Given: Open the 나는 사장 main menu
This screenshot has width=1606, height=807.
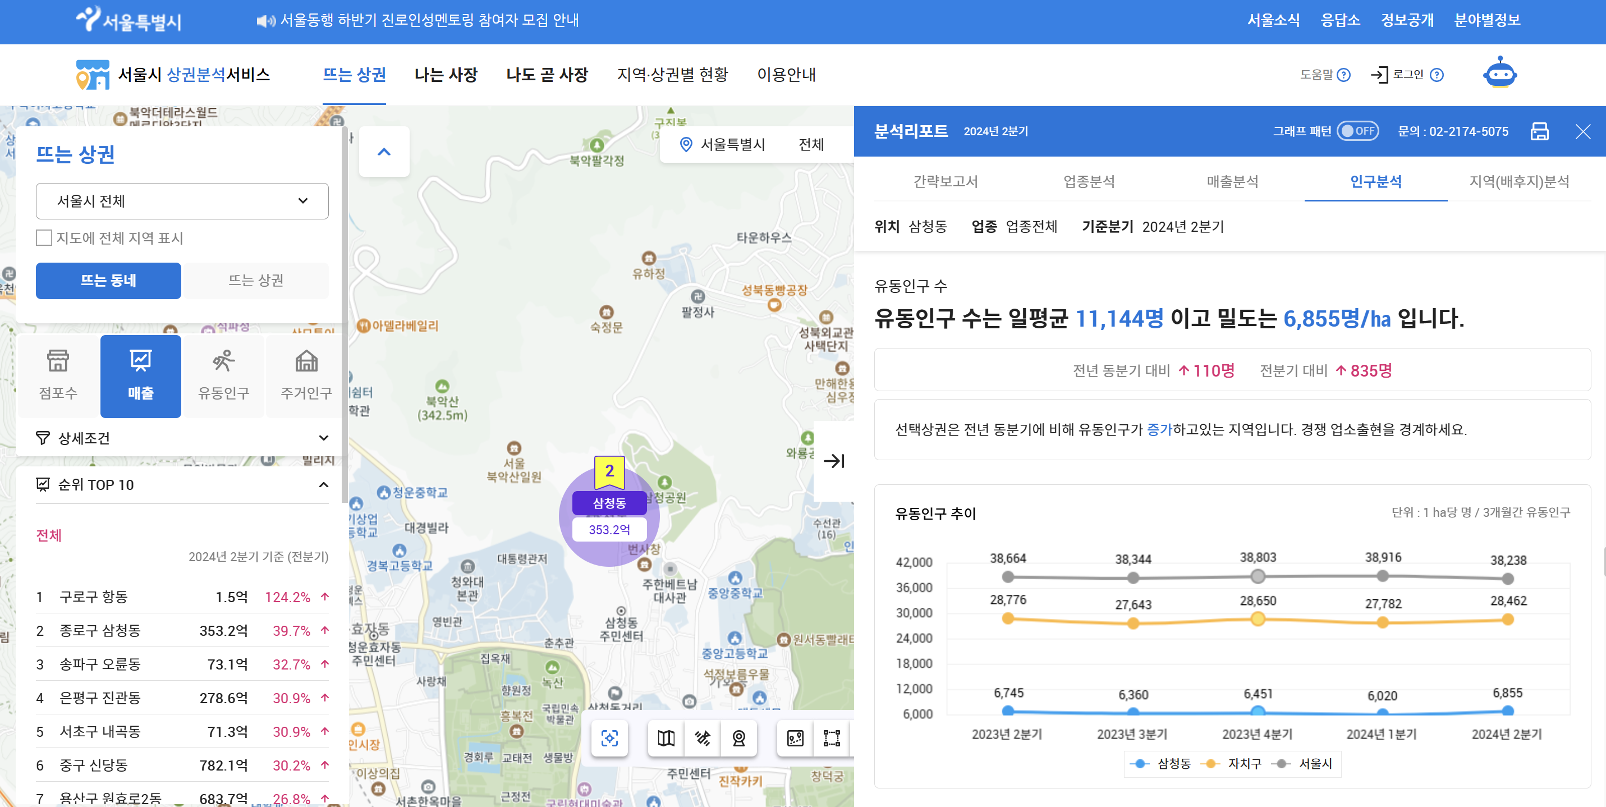Looking at the screenshot, I should click(x=446, y=75).
